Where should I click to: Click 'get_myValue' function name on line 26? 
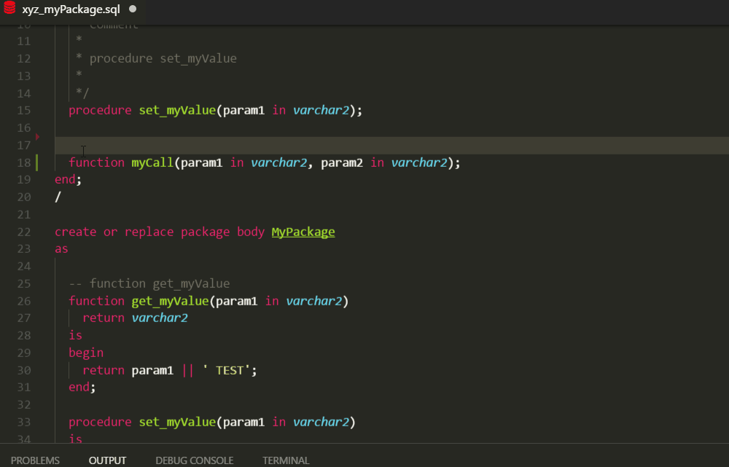click(170, 301)
